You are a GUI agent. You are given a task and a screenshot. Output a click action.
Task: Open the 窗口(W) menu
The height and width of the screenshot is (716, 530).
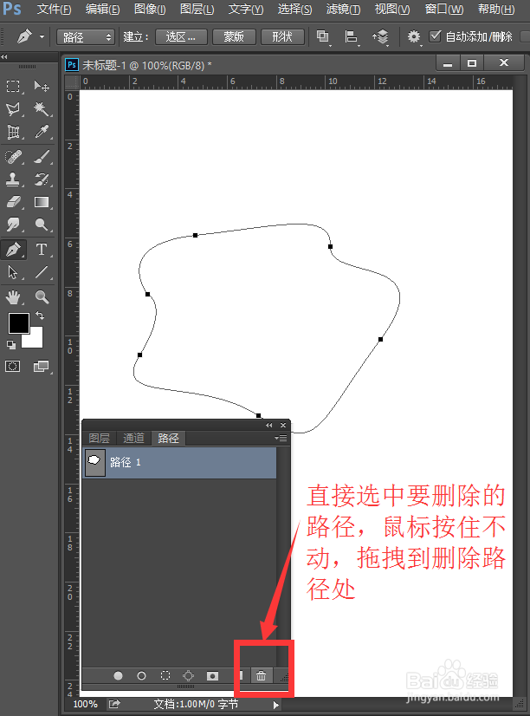[x=443, y=10]
